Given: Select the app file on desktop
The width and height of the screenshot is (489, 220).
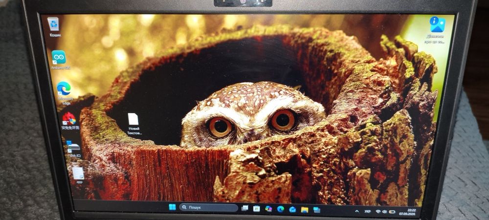Looking at the screenshot, I should click(x=79, y=175).
